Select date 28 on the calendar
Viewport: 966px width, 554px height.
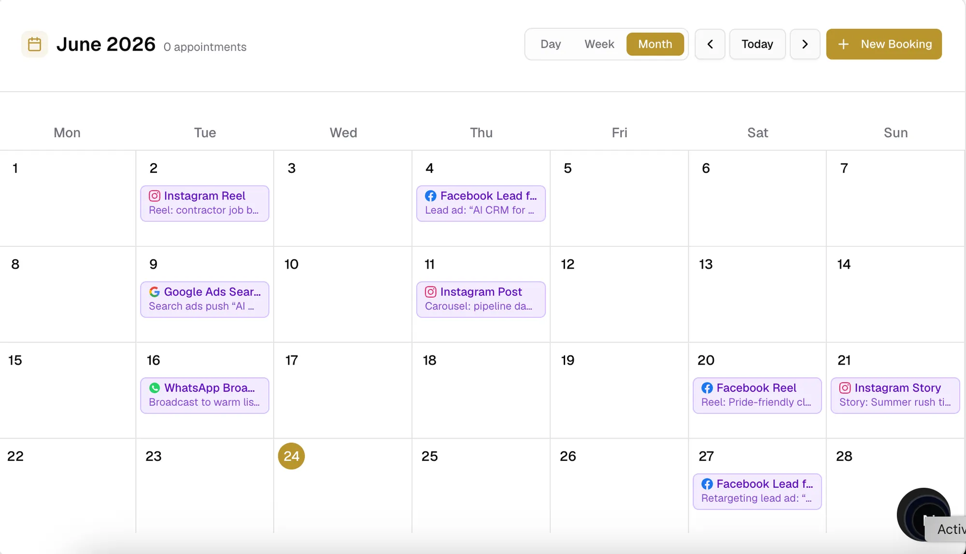[x=844, y=456]
